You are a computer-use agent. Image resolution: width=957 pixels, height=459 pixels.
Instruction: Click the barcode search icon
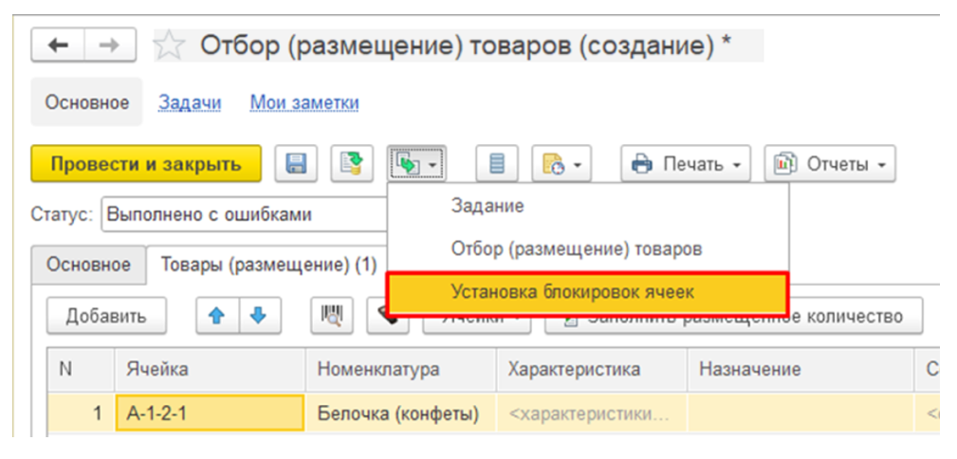pos(331,316)
